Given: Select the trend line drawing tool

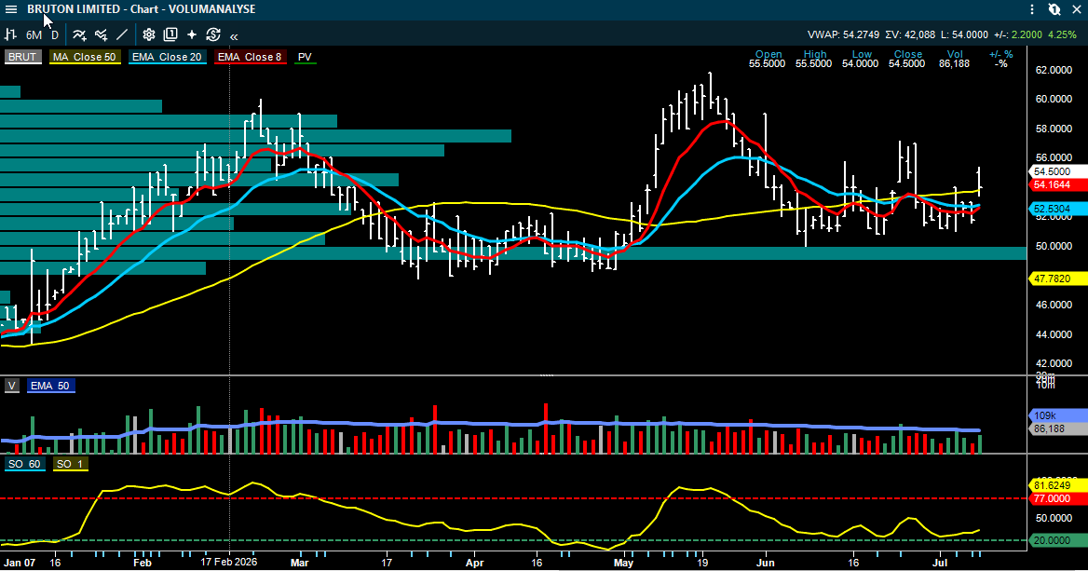Looking at the screenshot, I should pos(122,34).
